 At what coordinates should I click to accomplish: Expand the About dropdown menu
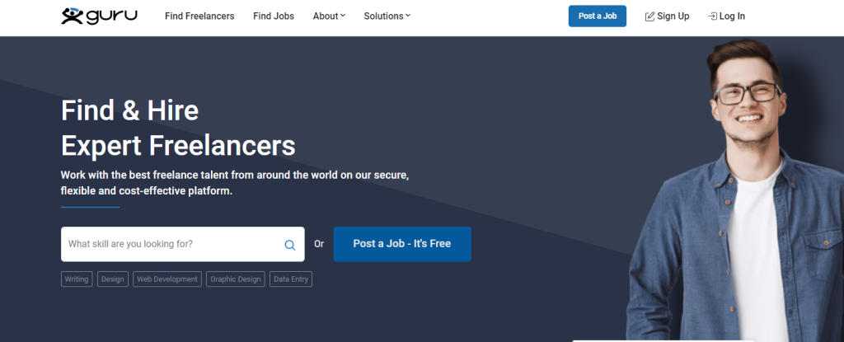point(329,16)
